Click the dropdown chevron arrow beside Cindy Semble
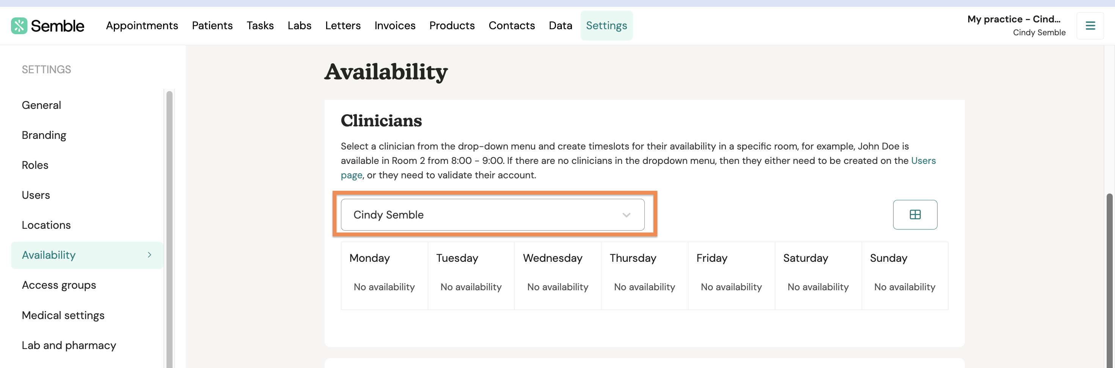The image size is (1115, 368). (626, 215)
